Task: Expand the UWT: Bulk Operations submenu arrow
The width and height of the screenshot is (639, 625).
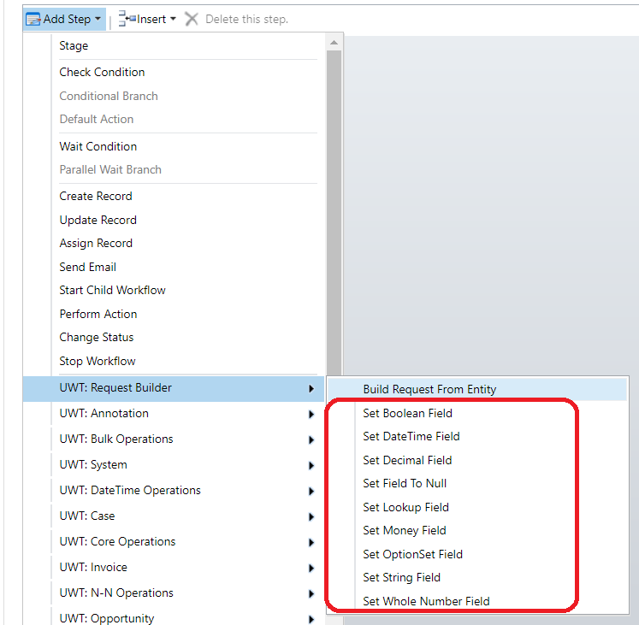Action: [x=311, y=440]
